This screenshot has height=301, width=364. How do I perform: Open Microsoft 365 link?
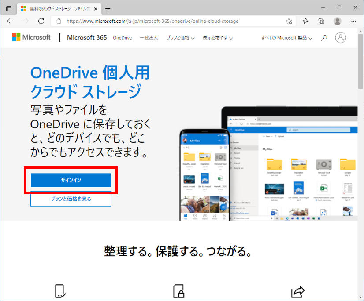pos(87,37)
